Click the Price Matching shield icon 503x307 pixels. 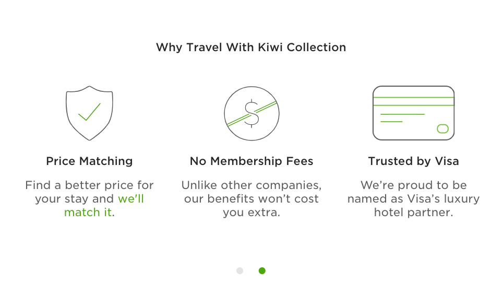click(89, 113)
